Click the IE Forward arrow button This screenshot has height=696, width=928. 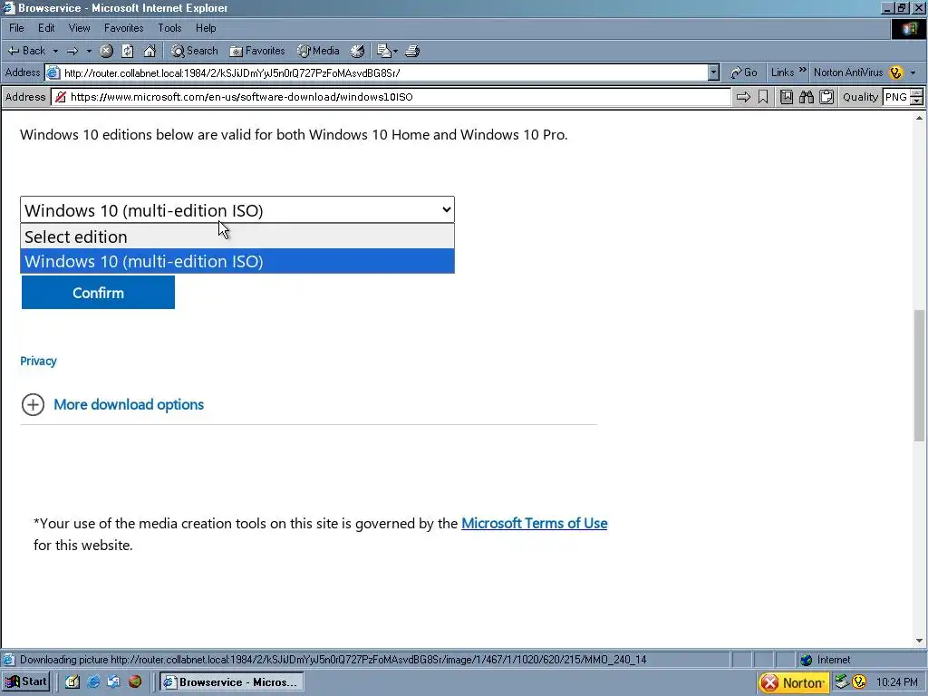click(x=72, y=51)
